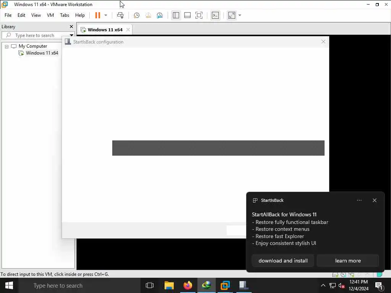Open StartIsBack taskbar icon

click(x=243, y=285)
